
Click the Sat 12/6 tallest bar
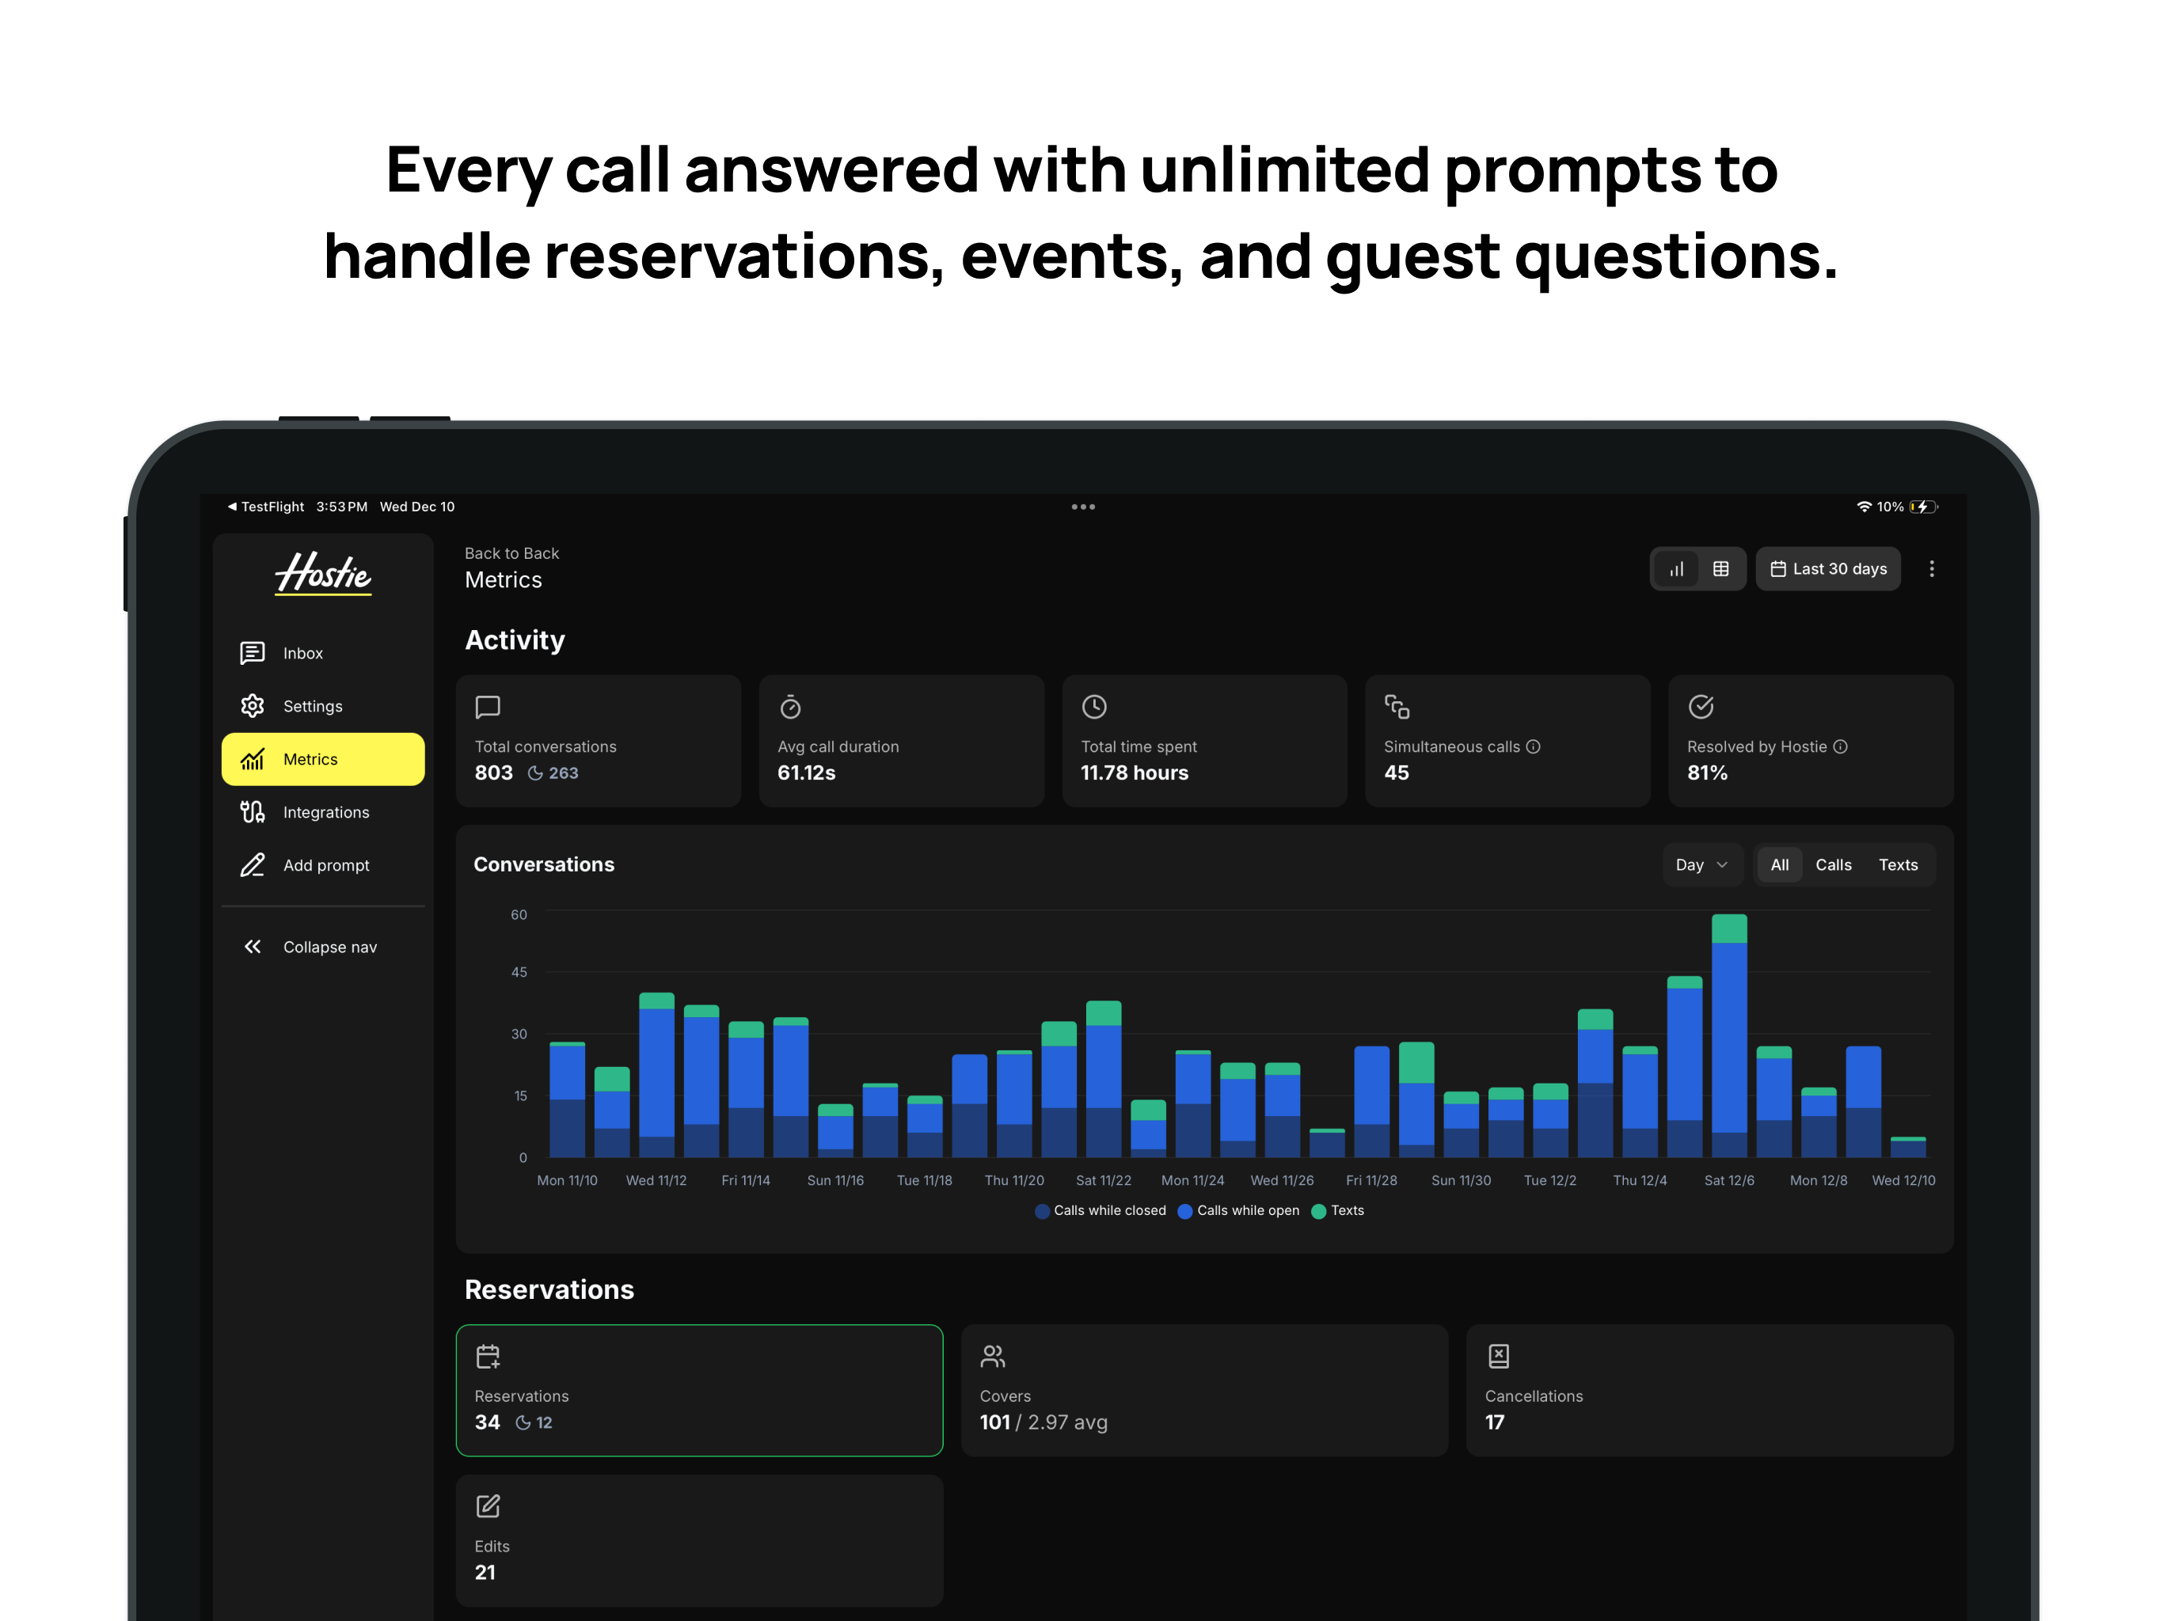[1729, 1036]
